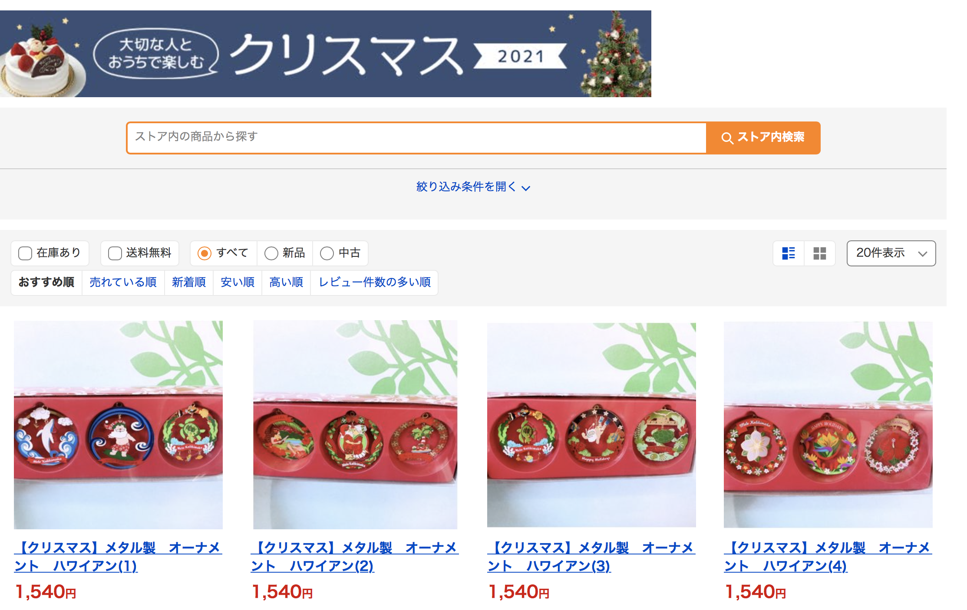Select the 新品 radio button

(271, 253)
